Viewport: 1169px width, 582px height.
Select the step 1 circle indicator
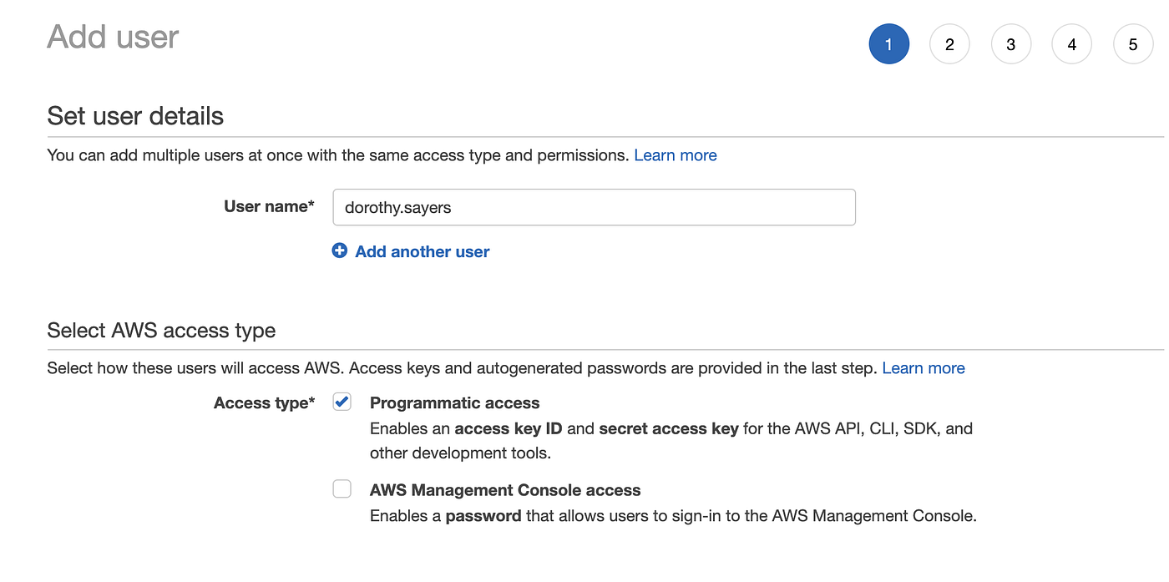point(888,43)
